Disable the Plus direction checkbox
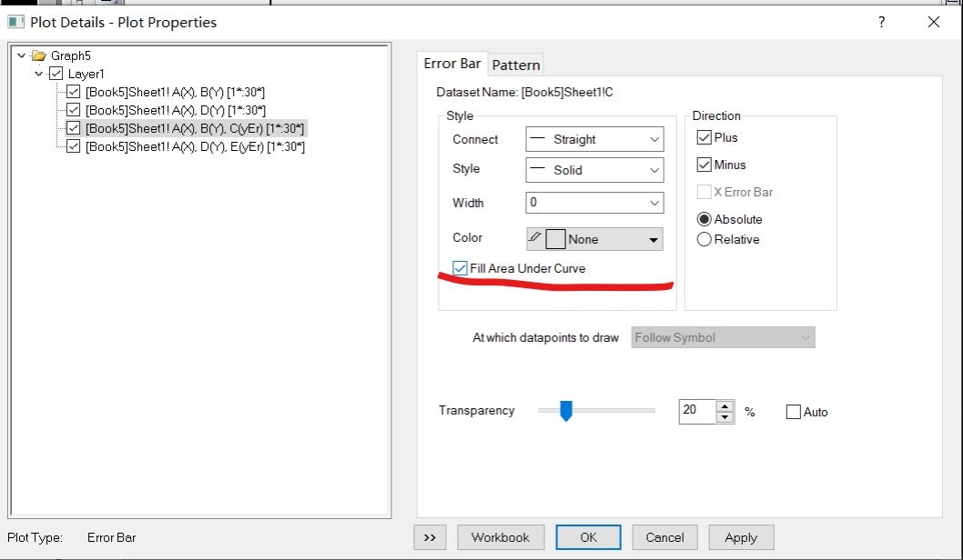The width and height of the screenshot is (963, 560). click(x=705, y=137)
